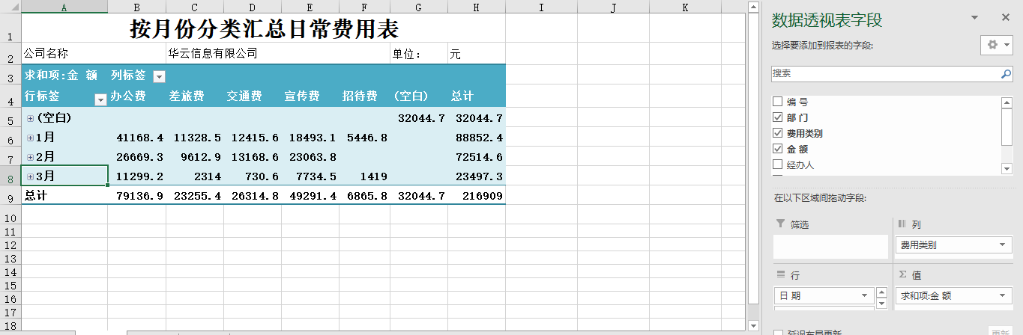This screenshot has width=1023, height=335.
Task: Open the 日期 dropdown in rows area
Action: [864, 295]
